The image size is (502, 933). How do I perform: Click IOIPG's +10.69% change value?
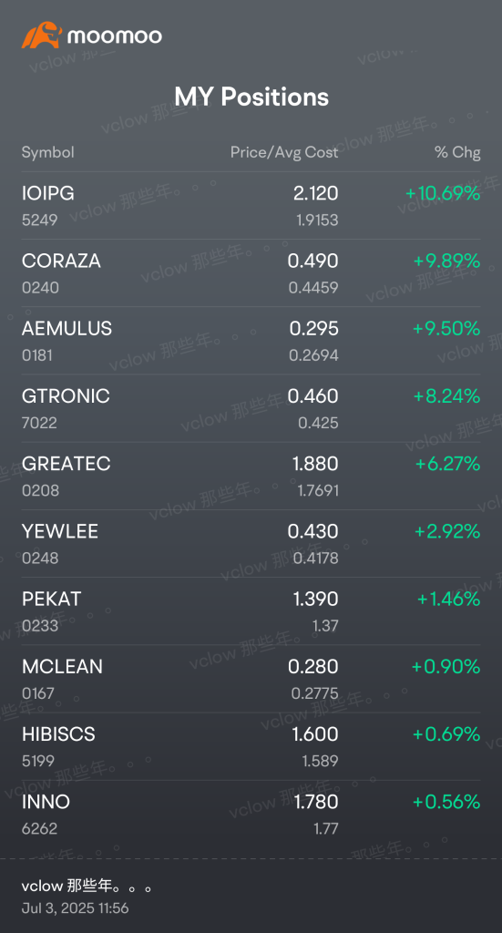coord(443,193)
